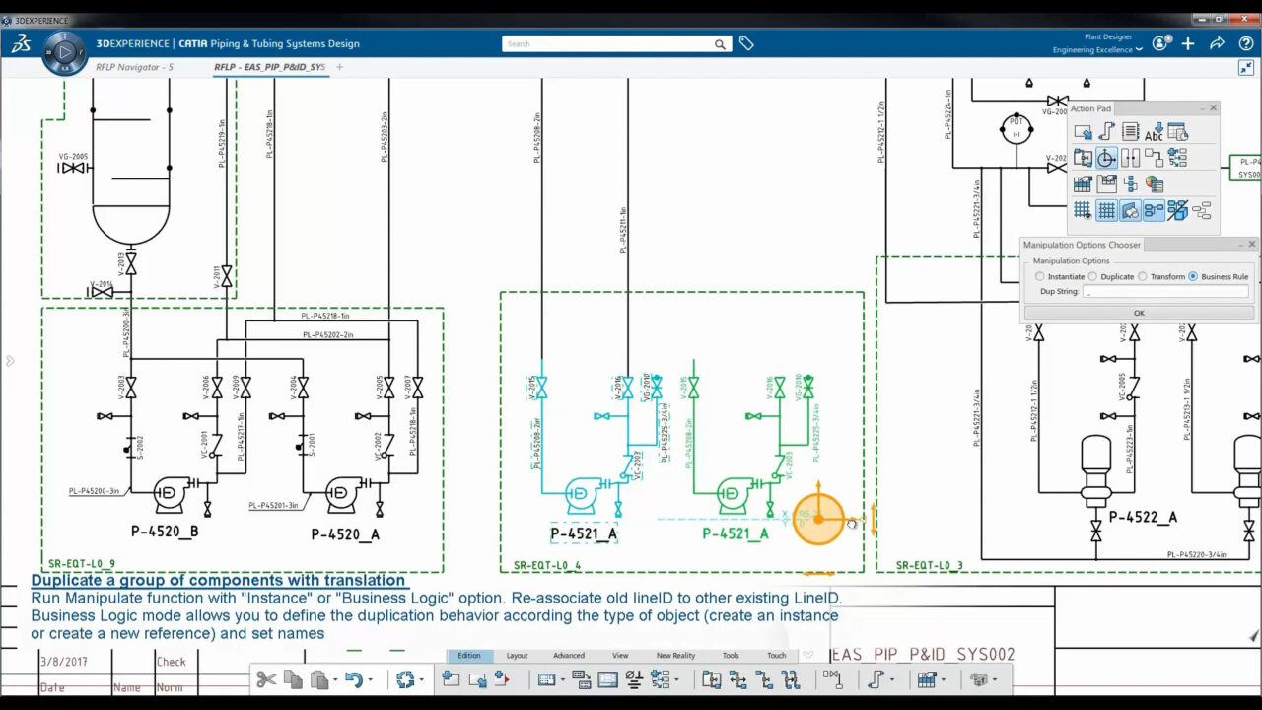The height and width of the screenshot is (710, 1262).
Task: Click the connected boxes icon in Action Pad
Action: (x=1154, y=158)
